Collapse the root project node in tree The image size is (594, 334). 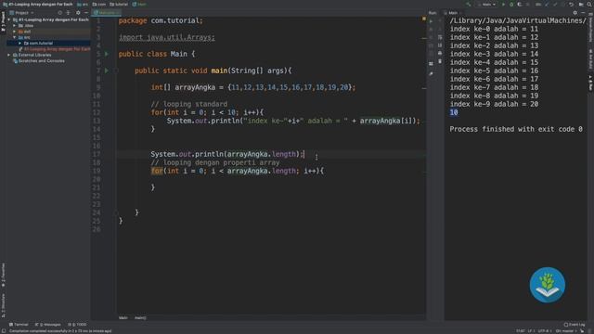(9, 19)
